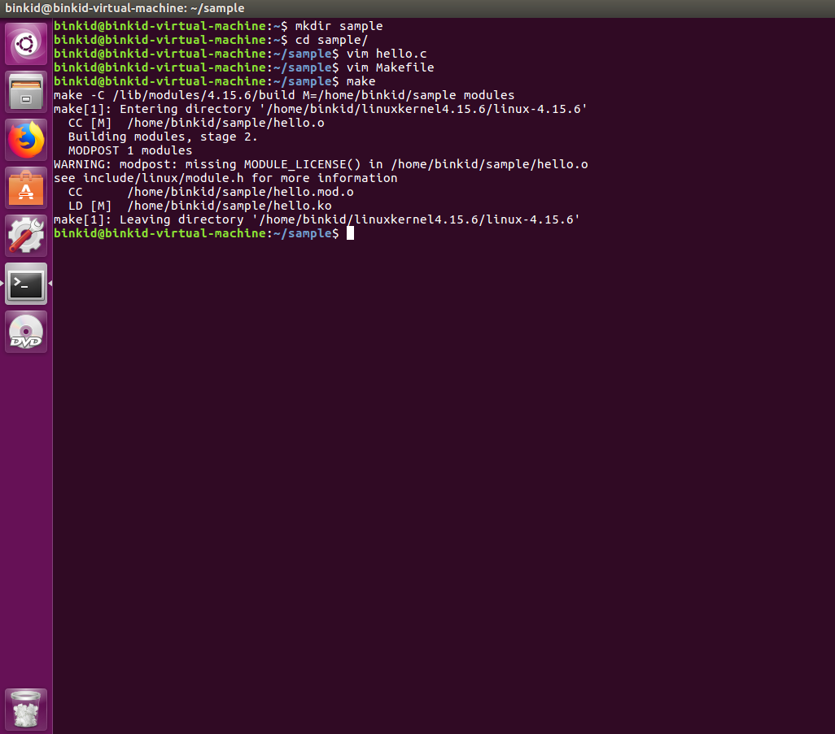Click the 'MODPOST 1 modules' output line
Viewport: 835px width, 734px height.
click(x=130, y=150)
